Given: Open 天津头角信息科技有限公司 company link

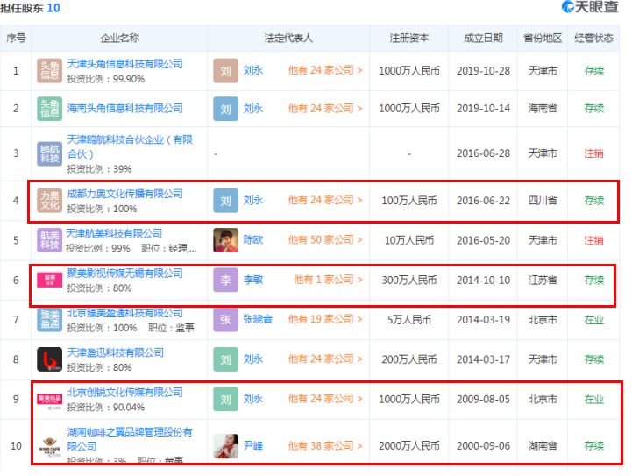Looking at the screenshot, I should [125, 64].
